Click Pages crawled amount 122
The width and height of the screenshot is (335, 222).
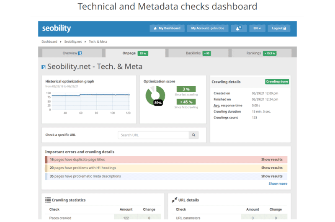point(126,218)
